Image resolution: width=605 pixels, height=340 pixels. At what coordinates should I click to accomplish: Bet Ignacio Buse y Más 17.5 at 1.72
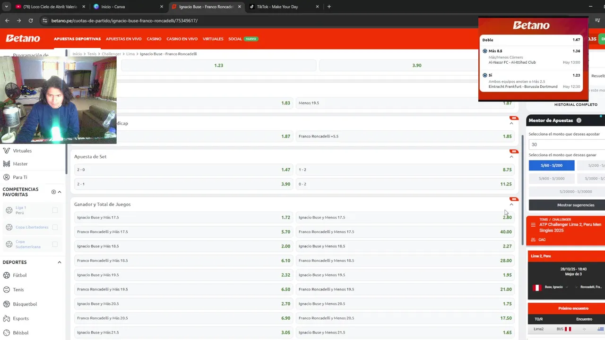pos(183,217)
